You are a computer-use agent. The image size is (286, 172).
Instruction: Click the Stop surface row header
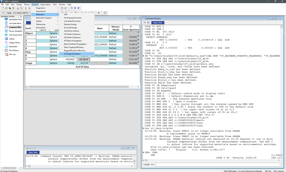point(31,52)
